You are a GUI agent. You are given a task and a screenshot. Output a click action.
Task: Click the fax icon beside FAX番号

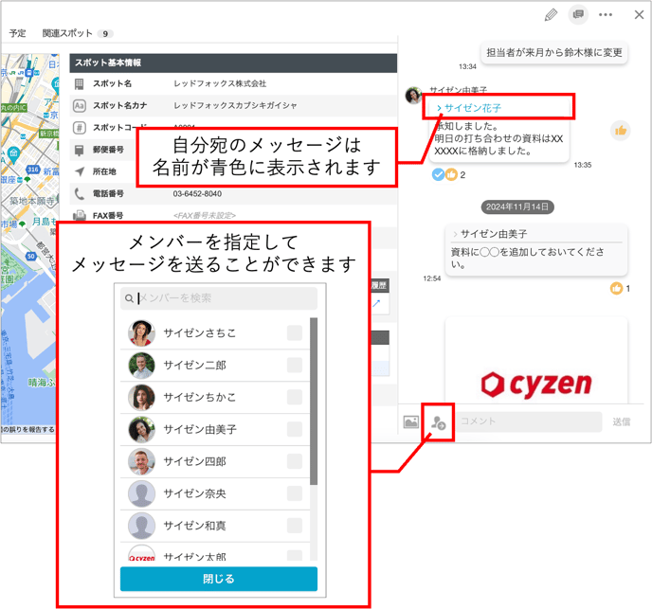click(79, 216)
